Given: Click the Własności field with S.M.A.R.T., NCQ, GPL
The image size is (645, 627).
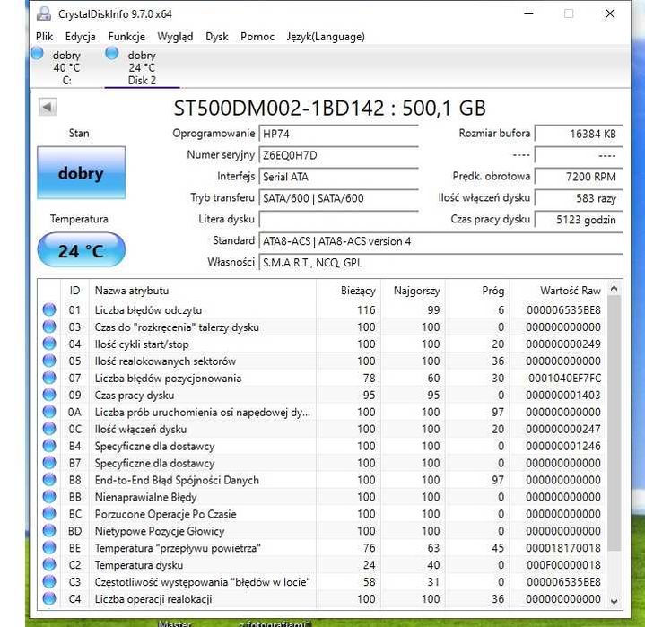Looking at the screenshot, I should [440, 263].
